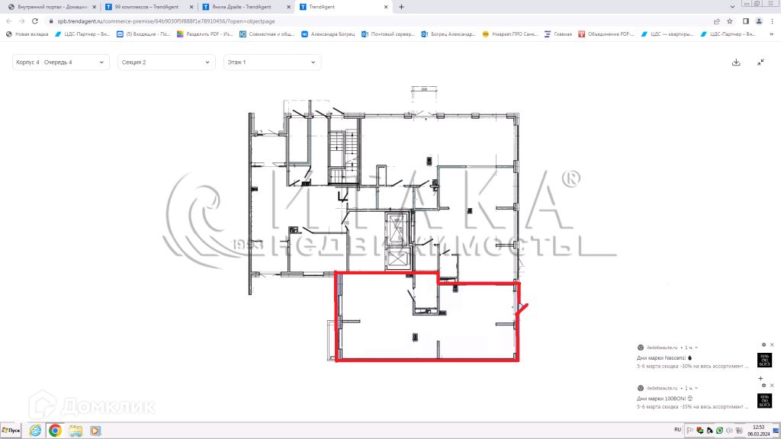Open the share page icon in the address bar

717,21
